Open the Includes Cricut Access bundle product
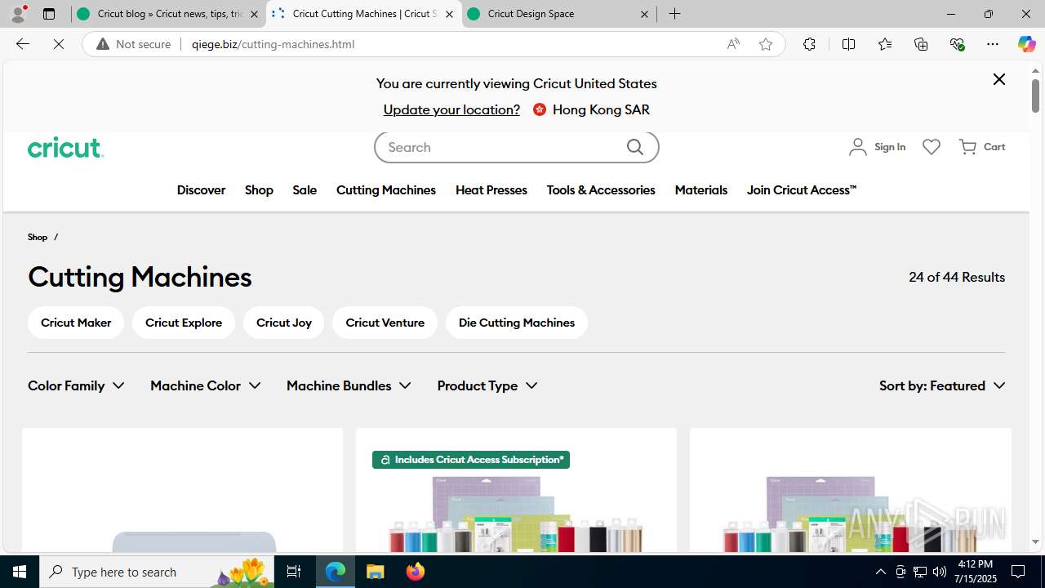 point(516,490)
